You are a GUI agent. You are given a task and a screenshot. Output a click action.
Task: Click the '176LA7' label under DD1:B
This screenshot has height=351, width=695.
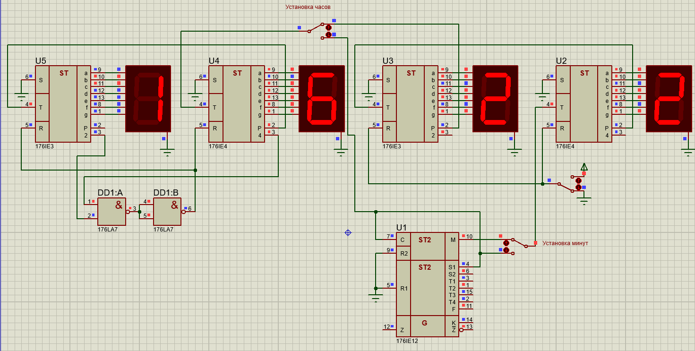pyautogui.click(x=163, y=229)
